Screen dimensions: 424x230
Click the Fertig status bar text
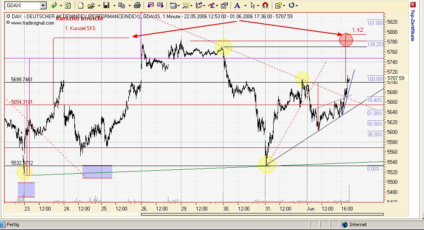[x=13, y=224]
